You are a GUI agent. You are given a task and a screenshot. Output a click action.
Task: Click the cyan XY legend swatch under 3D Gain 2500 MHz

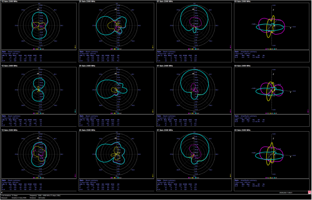274,178
